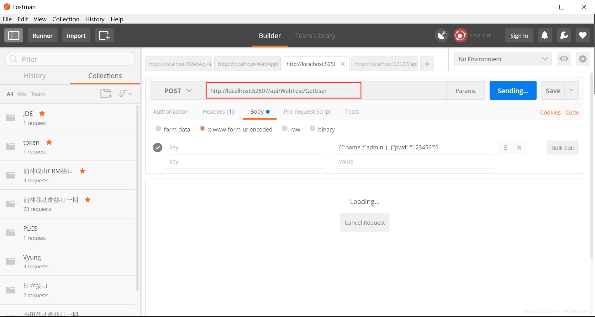Filter collections by Team

point(38,94)
